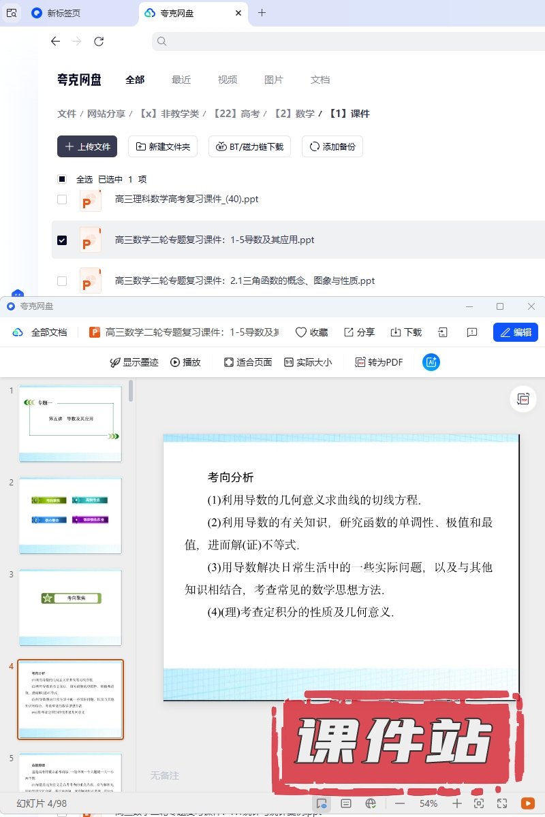Open the 文档 tab
This screenshot has width=545, height=817.
[x=320, y=80]
